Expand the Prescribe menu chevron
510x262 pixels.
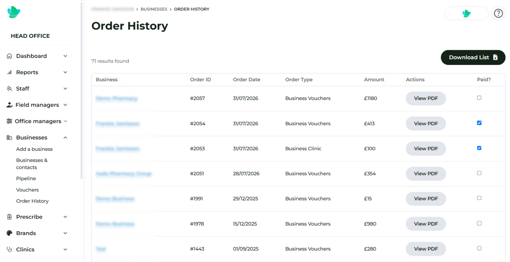pyautogui.click(x=65, y=217)
